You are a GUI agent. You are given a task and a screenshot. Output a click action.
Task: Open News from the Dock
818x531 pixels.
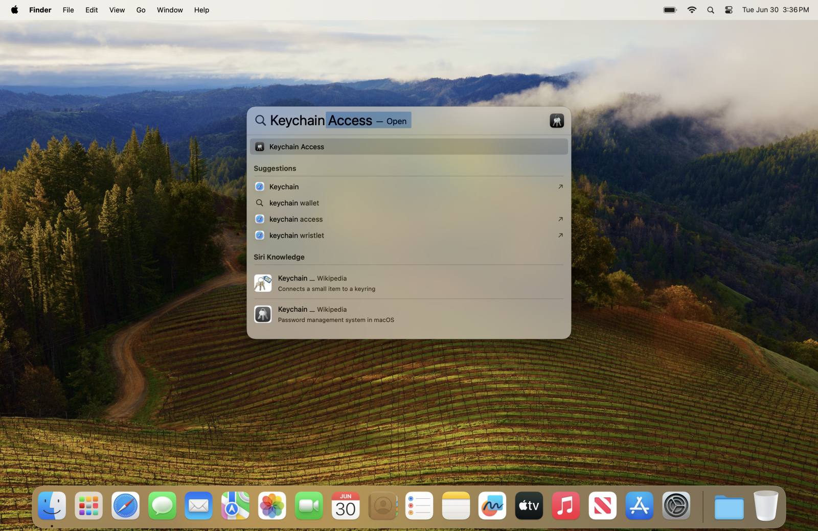point(603,506)
